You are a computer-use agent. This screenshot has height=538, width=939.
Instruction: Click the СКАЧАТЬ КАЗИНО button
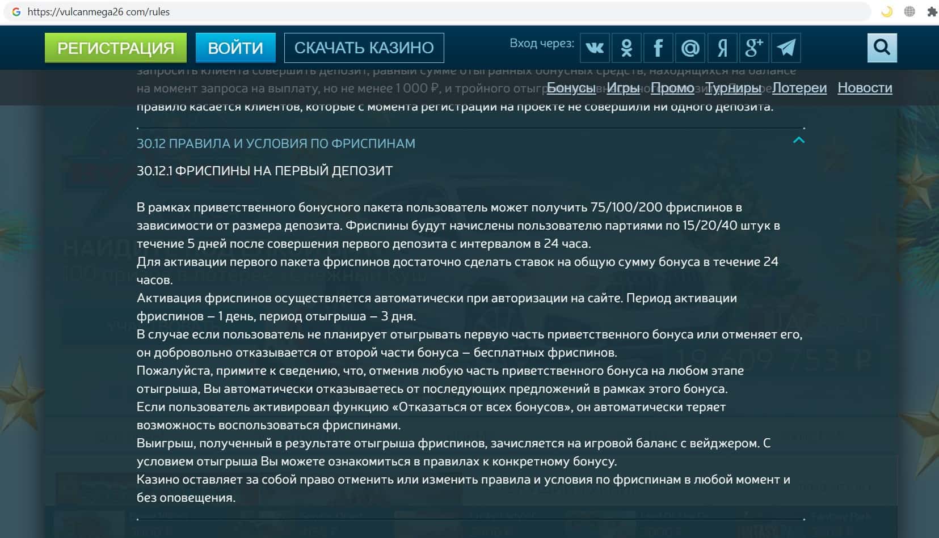[364, 48]
